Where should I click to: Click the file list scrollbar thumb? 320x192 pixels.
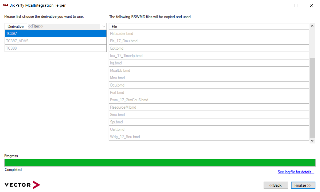312,97
